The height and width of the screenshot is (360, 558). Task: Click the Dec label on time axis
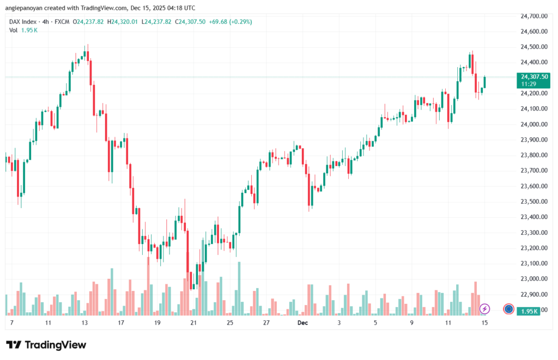pyautogui.click(x=302, y=323)
